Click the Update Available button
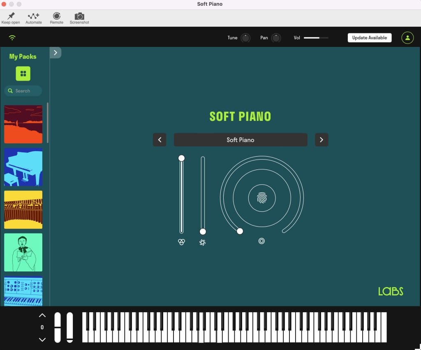Viewport: 421px width, 350px height. tap(369, 38)
